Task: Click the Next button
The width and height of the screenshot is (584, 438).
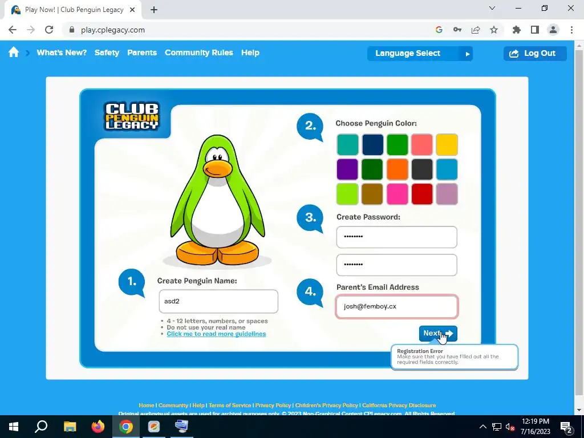Action: 438,333
